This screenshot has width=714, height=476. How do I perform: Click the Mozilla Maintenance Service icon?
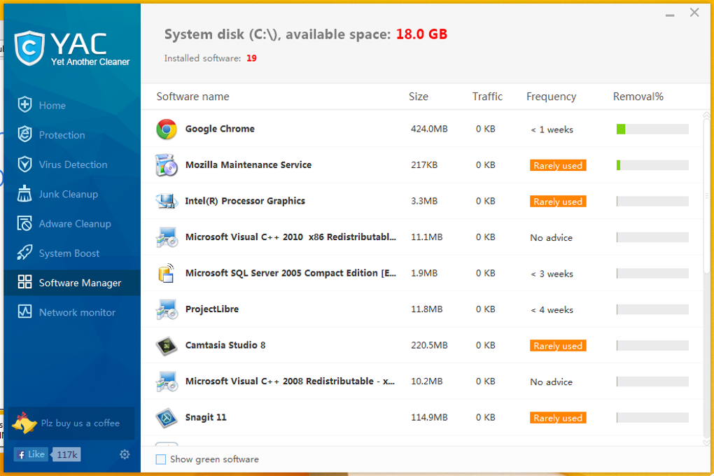[167, 165]
